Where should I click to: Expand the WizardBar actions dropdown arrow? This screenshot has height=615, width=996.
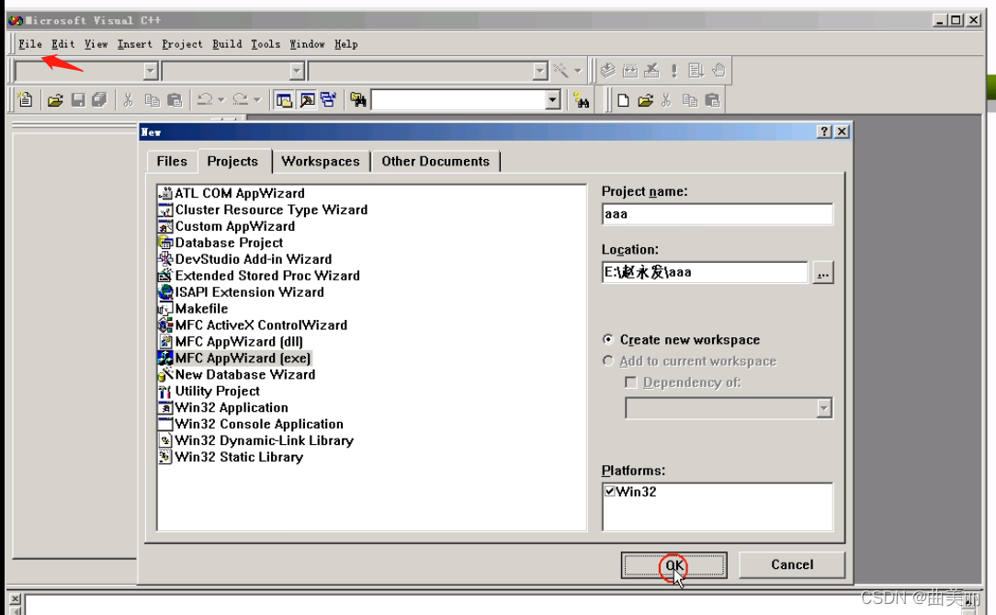click(x=577, y=71)
